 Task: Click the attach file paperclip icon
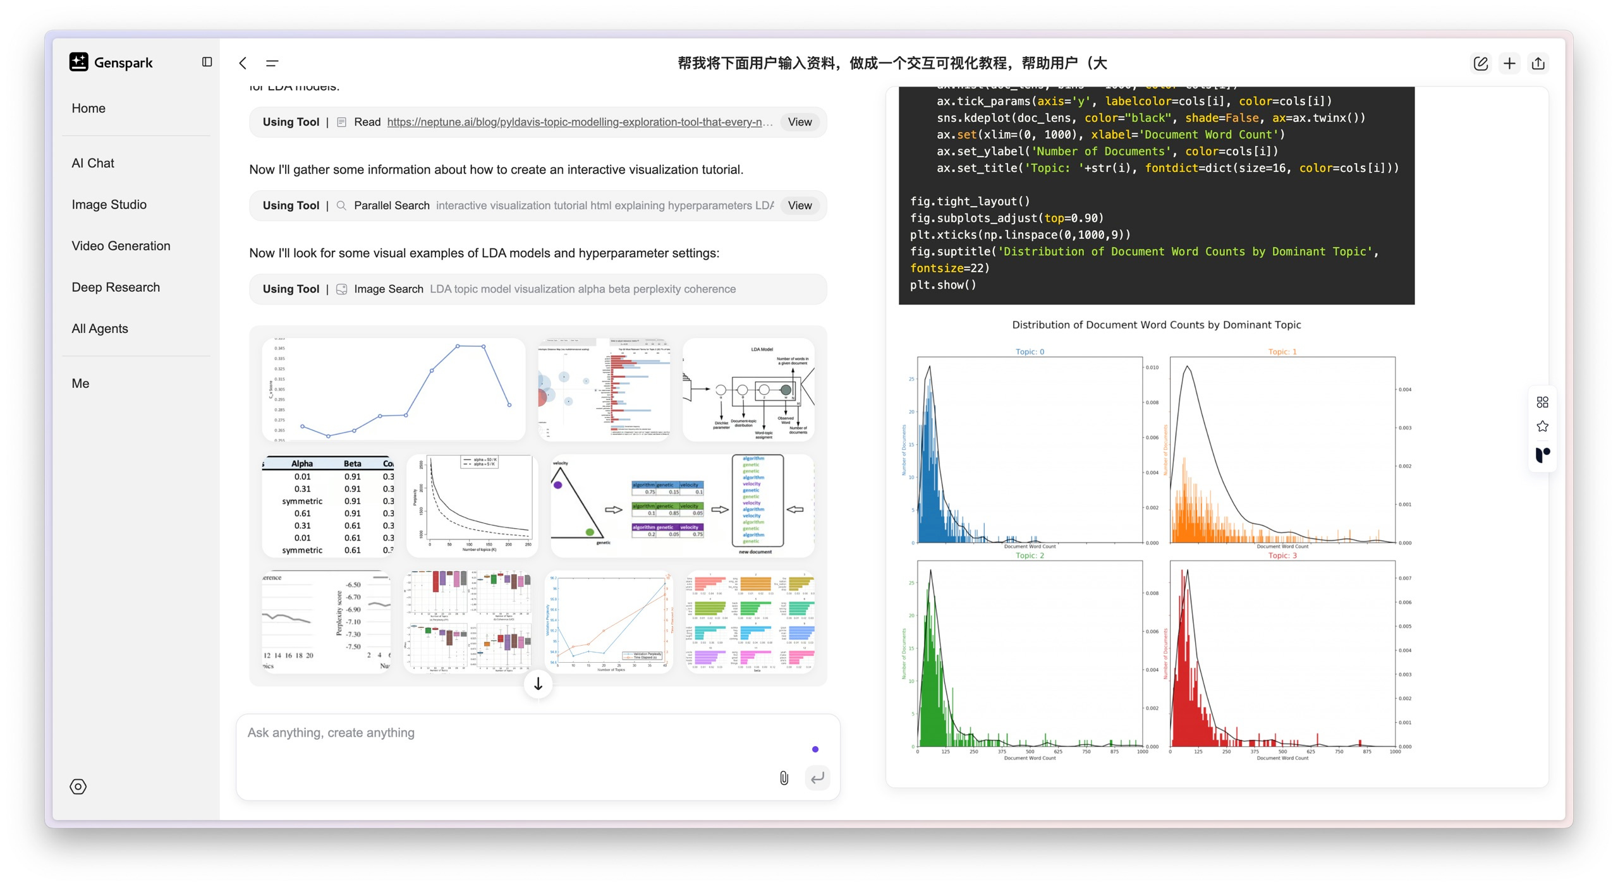pos(784,778)
